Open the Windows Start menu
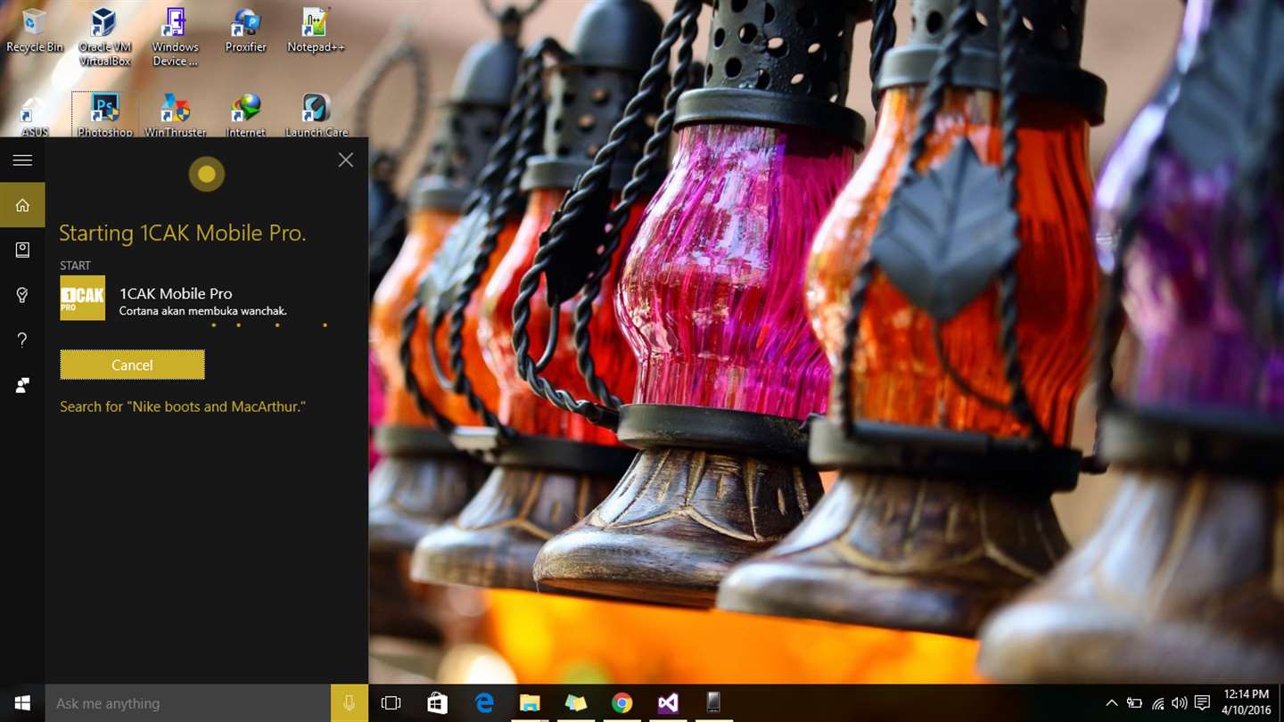Screen dimensions: 1284x722 (22, 703)
